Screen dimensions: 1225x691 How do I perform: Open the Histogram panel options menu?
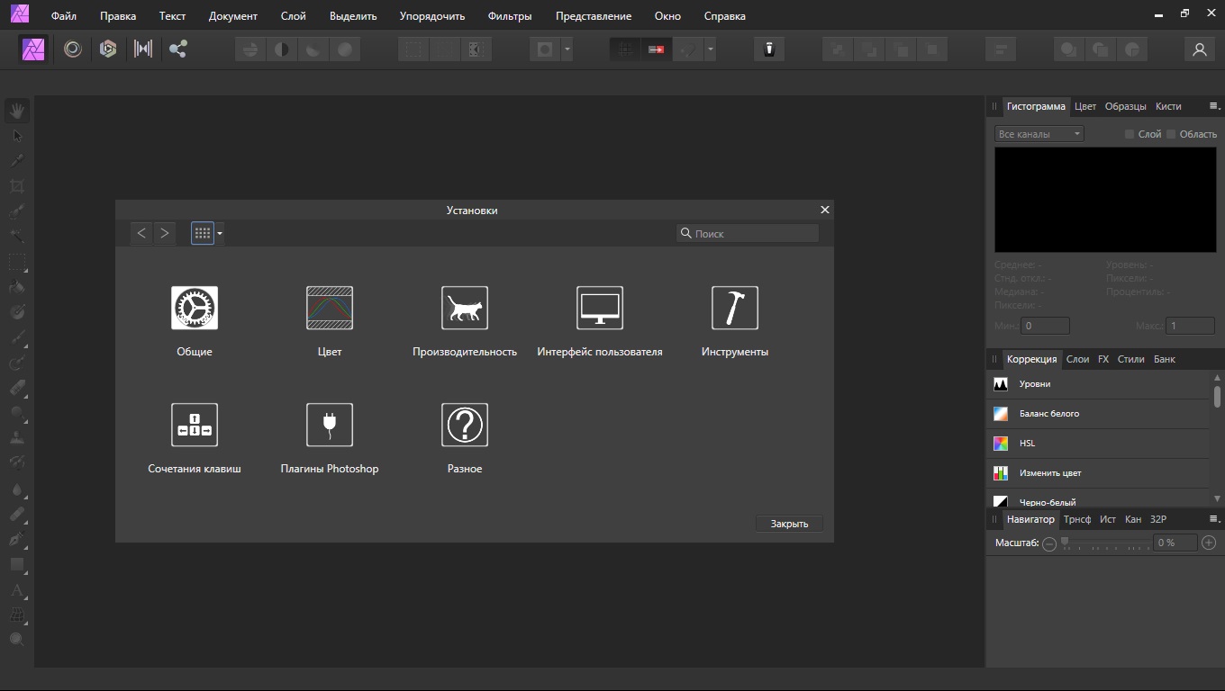click(1214, 106)
